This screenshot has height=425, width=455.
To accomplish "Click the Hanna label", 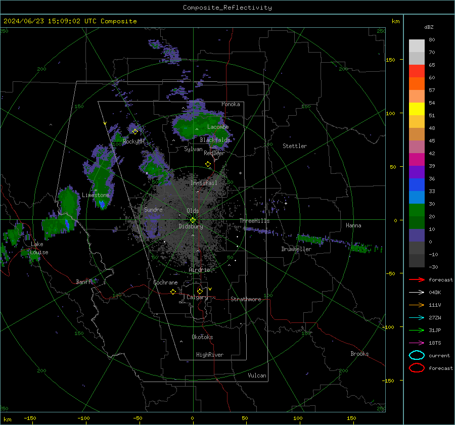I will (x=353, y=225).
